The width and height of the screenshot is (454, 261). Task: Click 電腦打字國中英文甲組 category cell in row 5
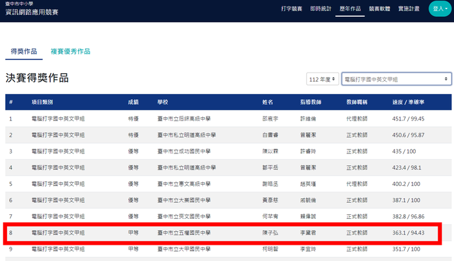[58, 184]
